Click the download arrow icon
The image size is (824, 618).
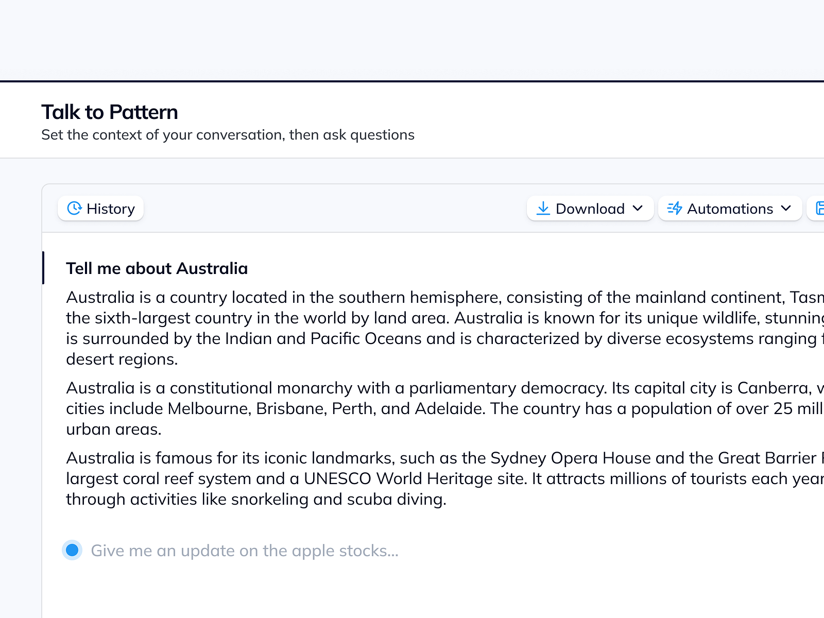[543, 208]
